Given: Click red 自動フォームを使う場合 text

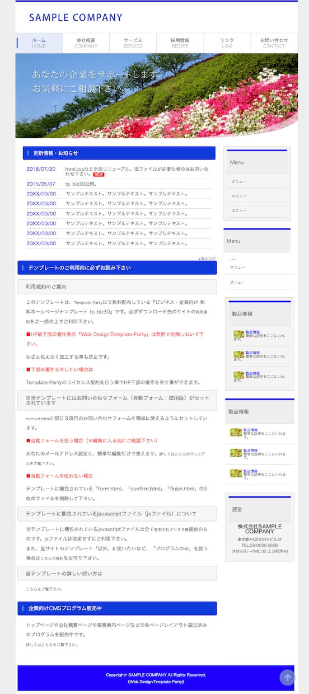Looking at the screenshot, I should [x=92, y=440].
